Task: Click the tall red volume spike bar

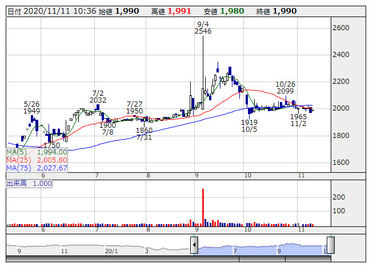Action: tap(203, 205)
